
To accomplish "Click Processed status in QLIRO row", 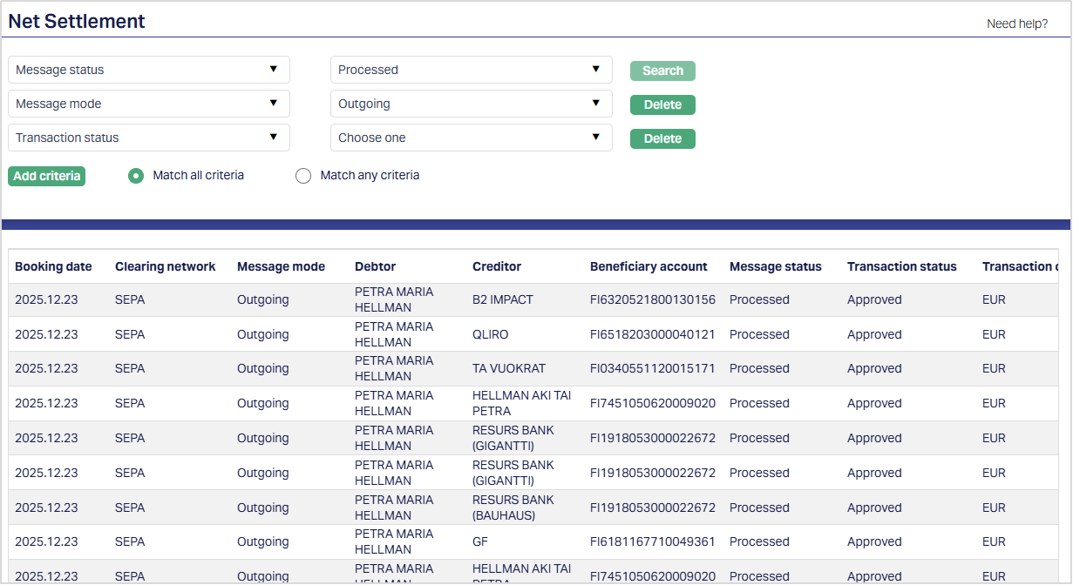I will [759, 334].
